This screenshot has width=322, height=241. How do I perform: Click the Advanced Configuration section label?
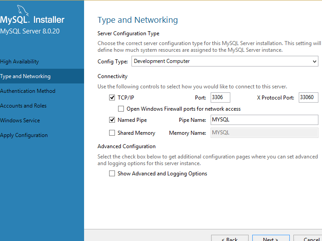[x=127, y=146]
